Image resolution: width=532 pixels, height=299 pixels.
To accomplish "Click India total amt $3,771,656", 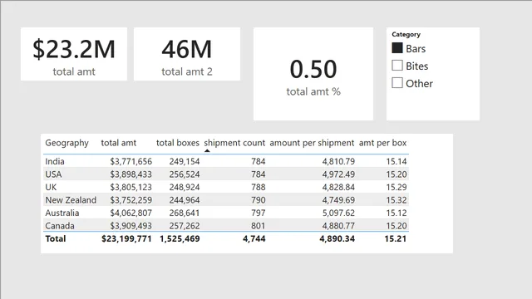I will [x=131, y=161].
